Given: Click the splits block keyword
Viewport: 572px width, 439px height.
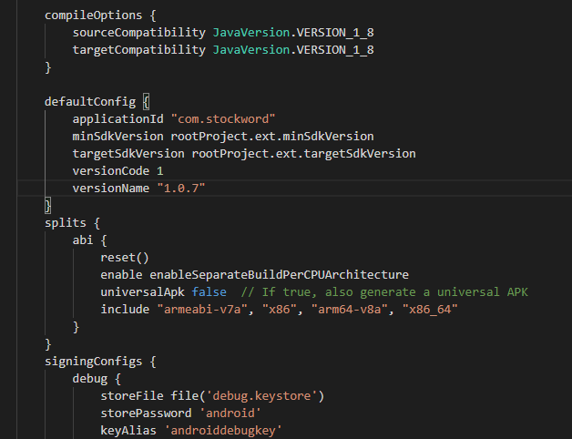Looking at the screenshot, I should pyautogui.click(x=65, y=222).
